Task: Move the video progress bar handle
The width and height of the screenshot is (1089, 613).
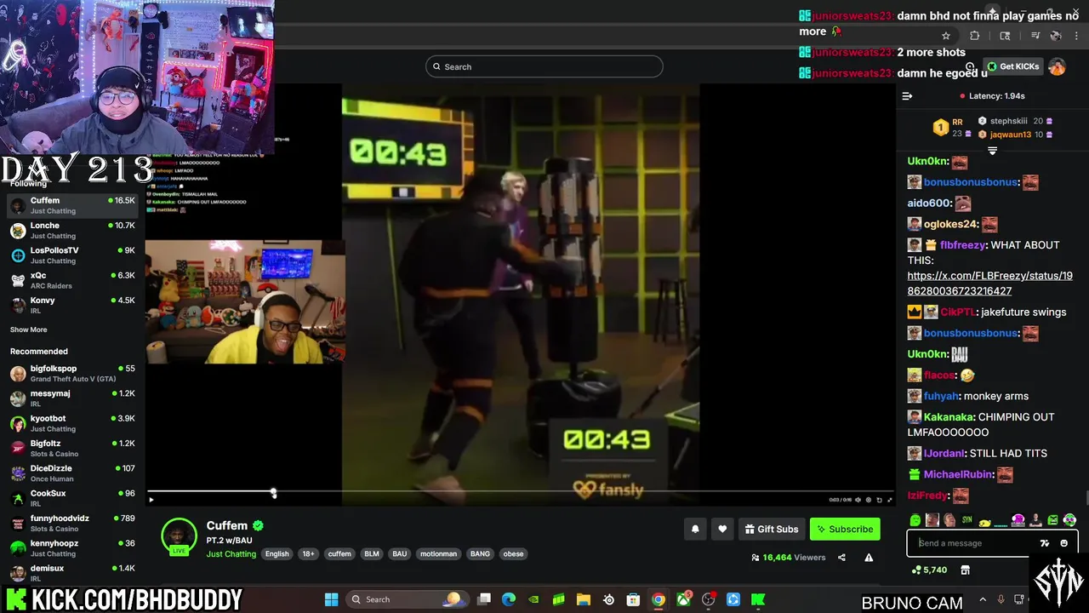Action: pos(273,493)
